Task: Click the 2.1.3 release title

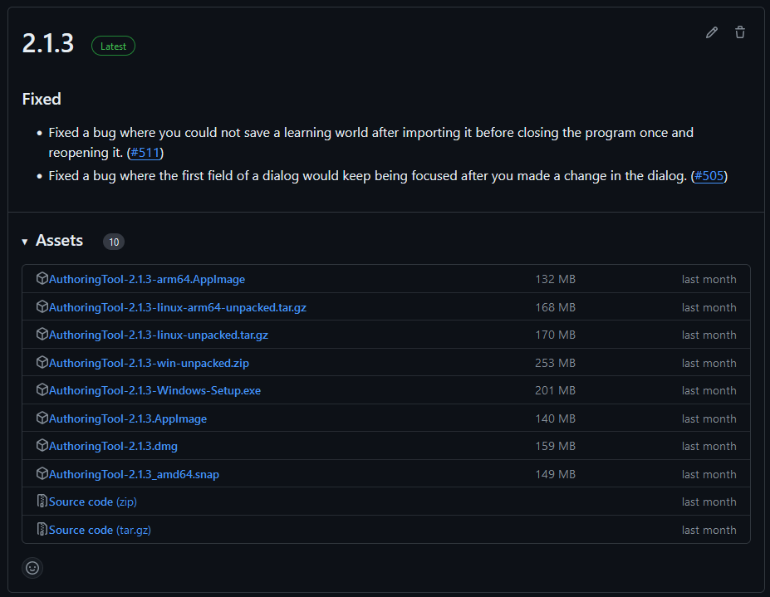Action: pyautogui.click(x=48, y=45)
